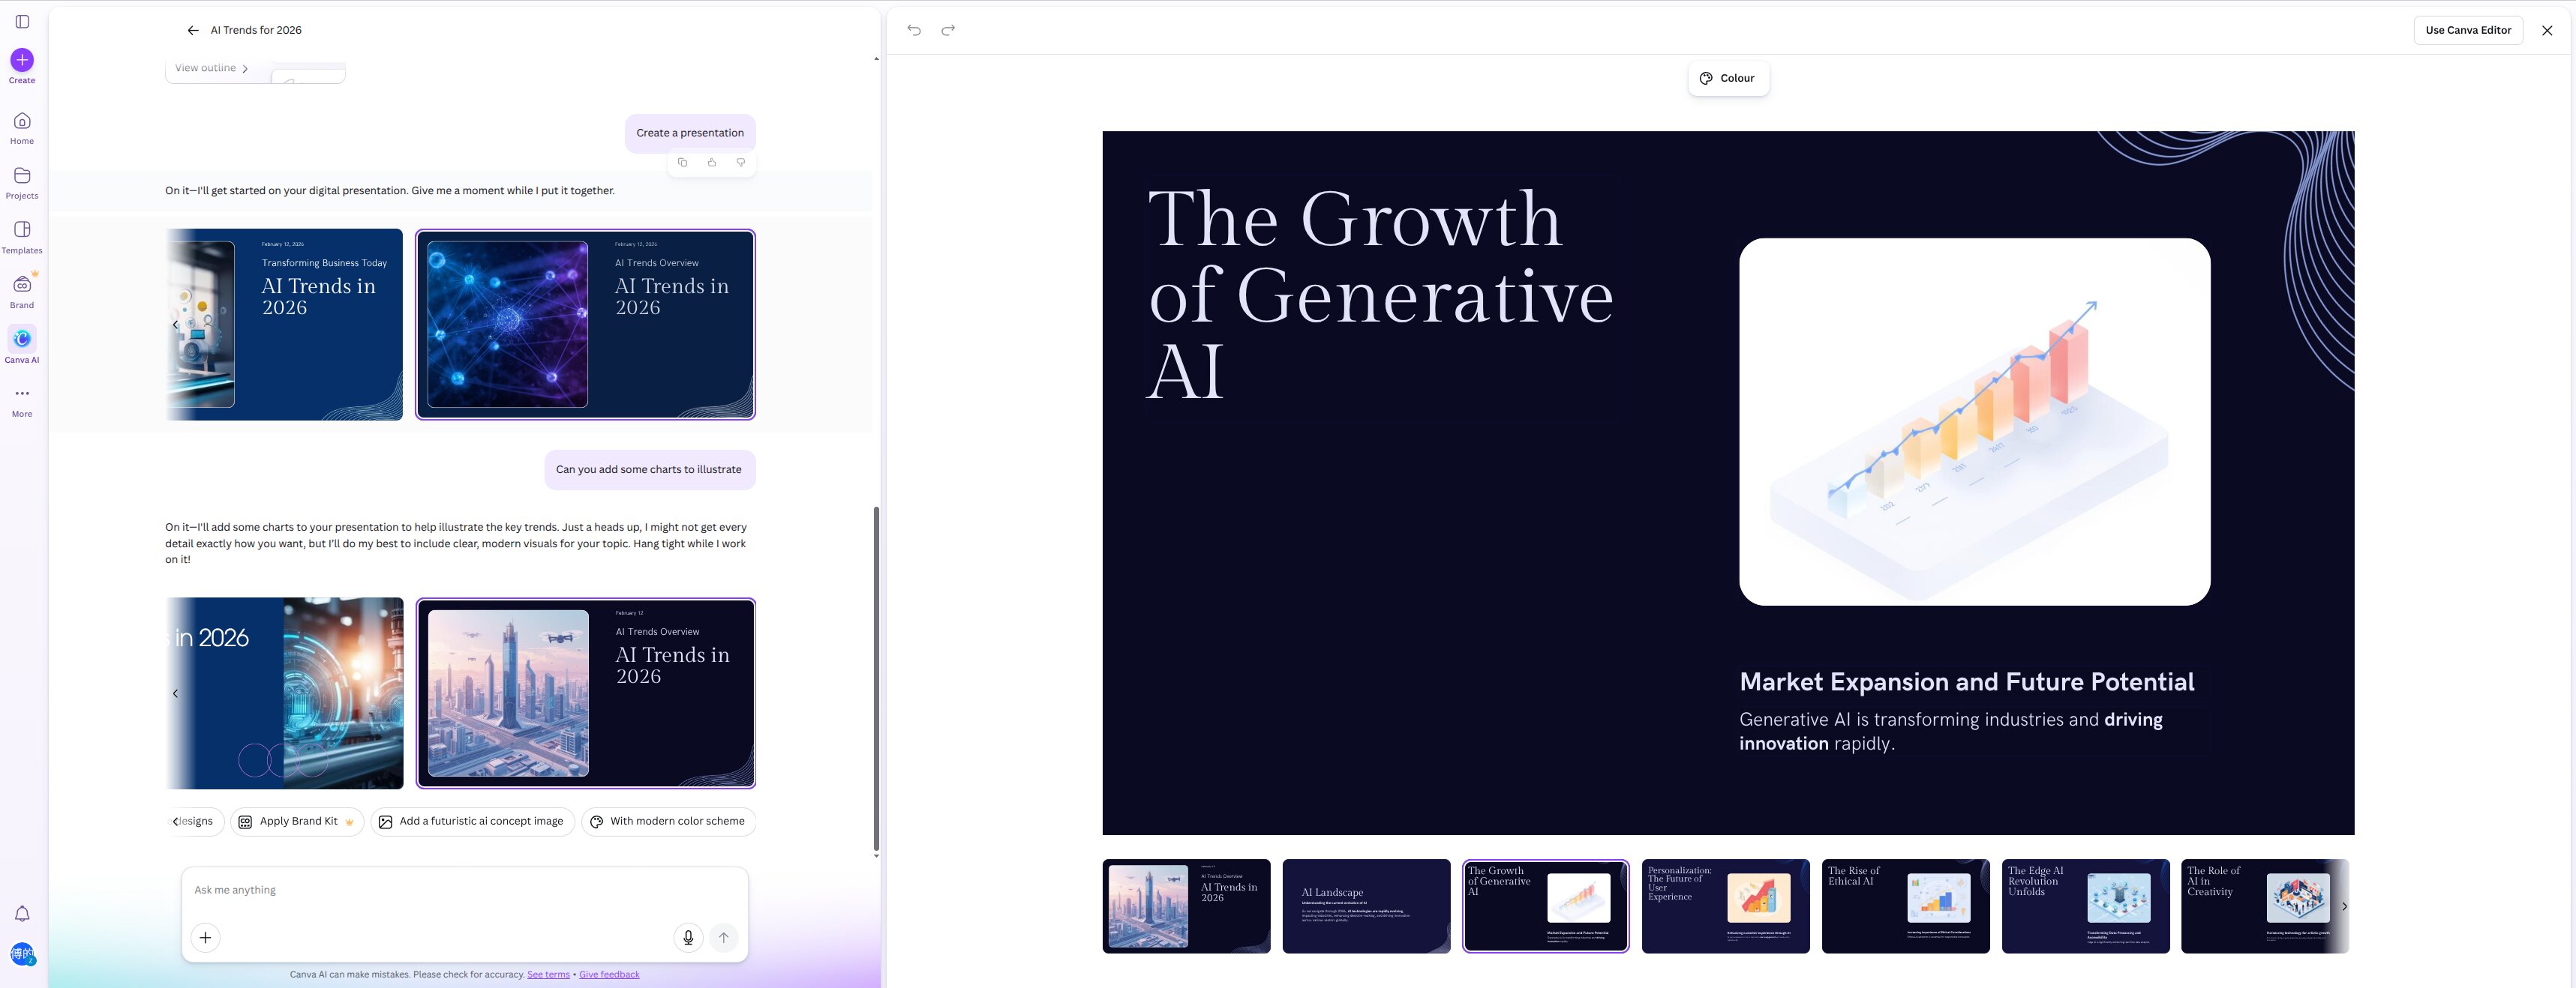Give a thumbs up to the presentation response

click(x=711, y=162)
